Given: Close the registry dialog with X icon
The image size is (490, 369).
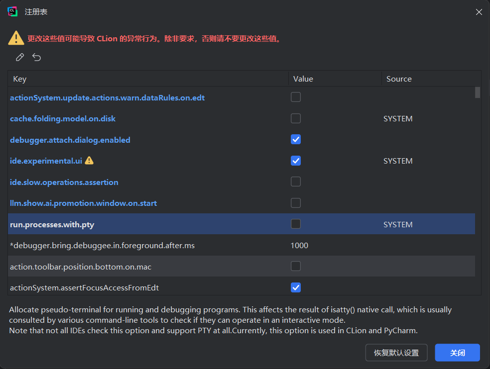Looking at the screenshot, I should click(479, 12).
